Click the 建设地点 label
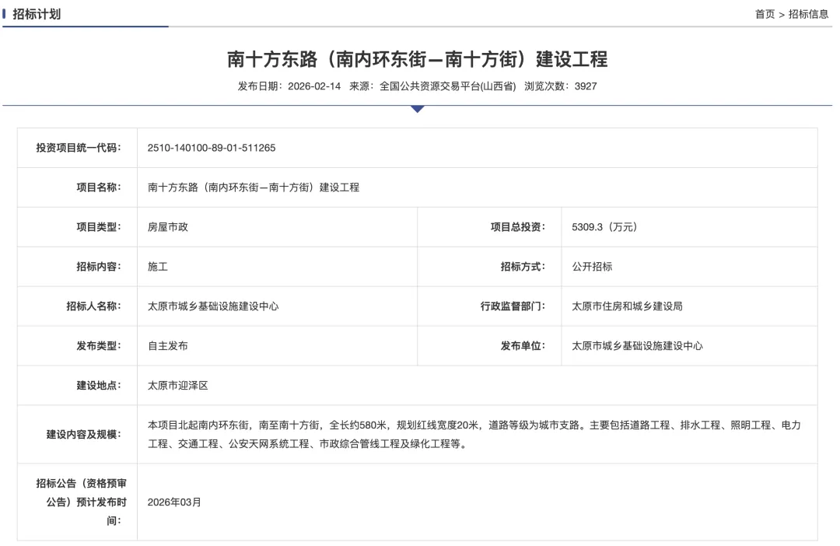Viewport: 840px width, 546px height. (x=99, y=386)
